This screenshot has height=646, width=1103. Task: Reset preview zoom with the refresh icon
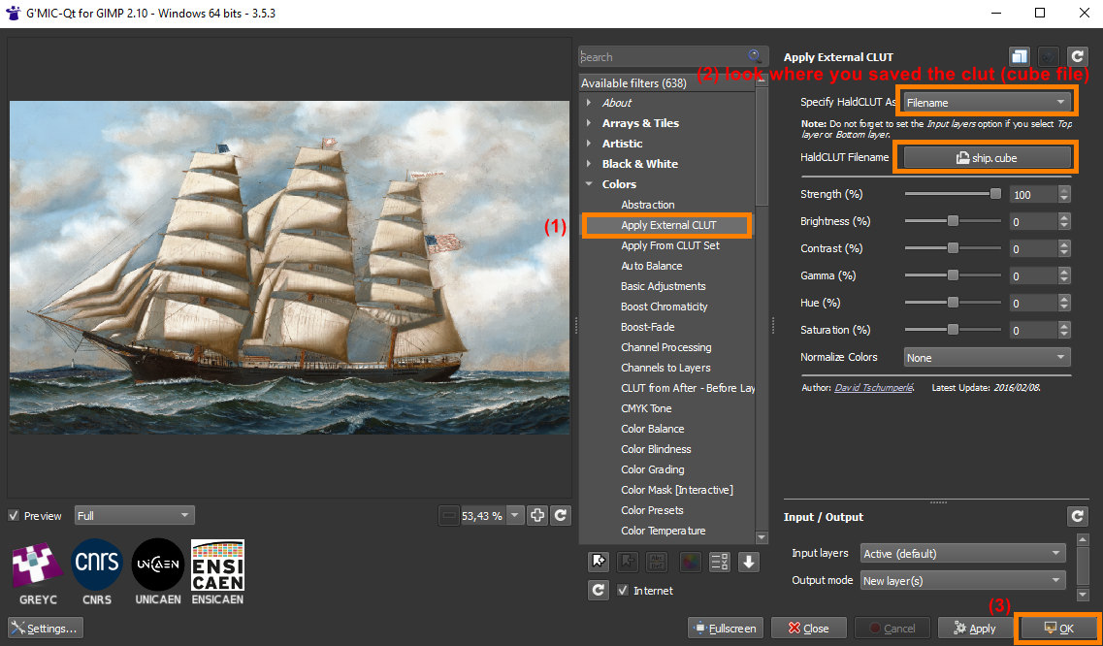click(560, 516)
